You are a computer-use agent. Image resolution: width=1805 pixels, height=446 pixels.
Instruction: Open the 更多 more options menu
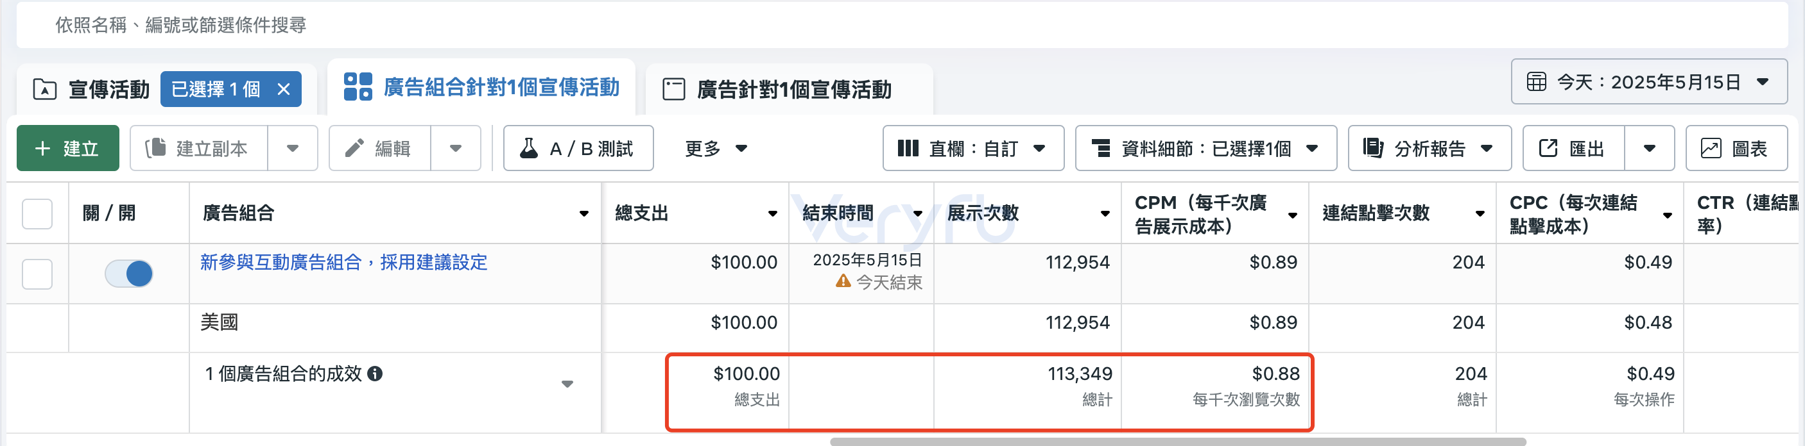(716, 148)
